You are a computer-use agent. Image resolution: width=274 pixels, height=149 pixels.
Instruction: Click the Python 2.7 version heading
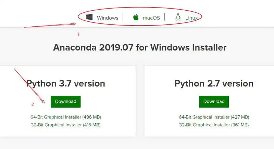[214, 83]
